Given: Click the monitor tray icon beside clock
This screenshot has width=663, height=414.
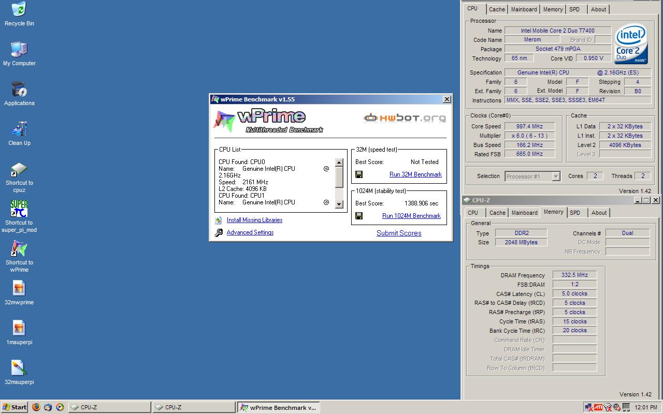Looking at the screenshot, I should click(x=626, y=407).
